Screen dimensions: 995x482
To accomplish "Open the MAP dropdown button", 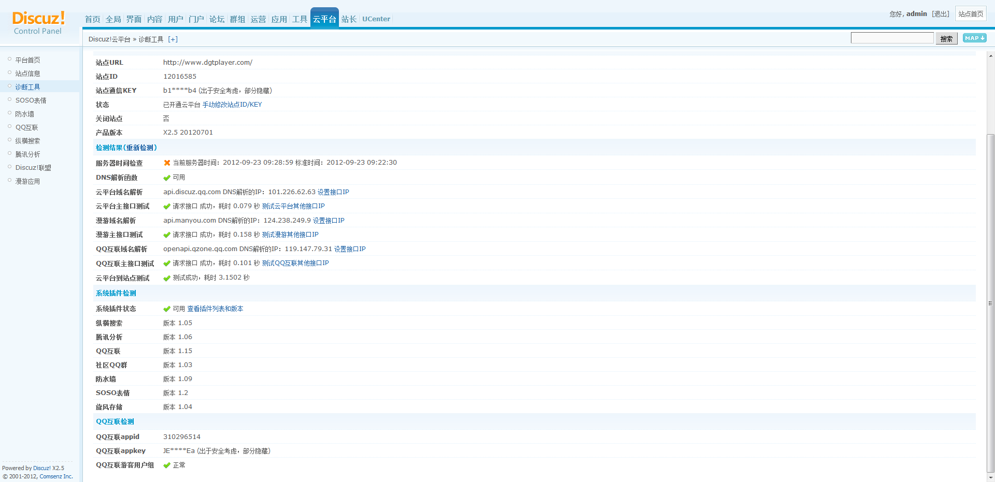I will 974,38.
